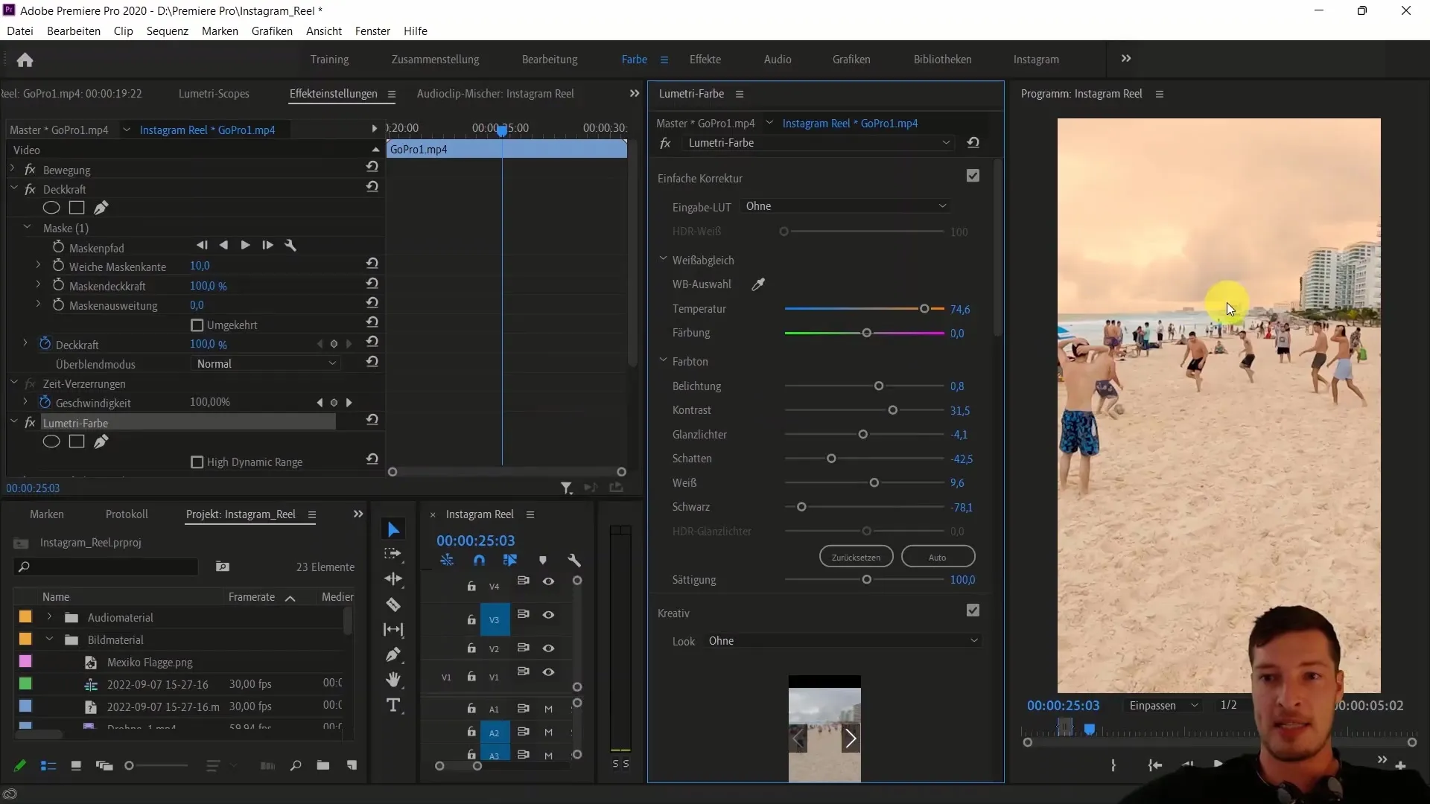Expand Audiomaterial bin

tap(49, 617)
